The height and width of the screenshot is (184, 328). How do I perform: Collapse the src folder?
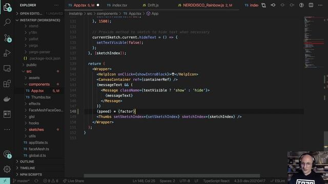[x=29, y=72]
